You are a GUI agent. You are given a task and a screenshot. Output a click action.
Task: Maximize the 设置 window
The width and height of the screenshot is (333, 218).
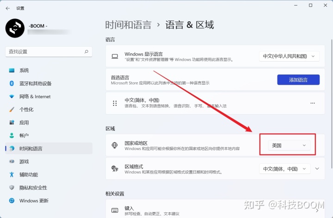[310, 5]
